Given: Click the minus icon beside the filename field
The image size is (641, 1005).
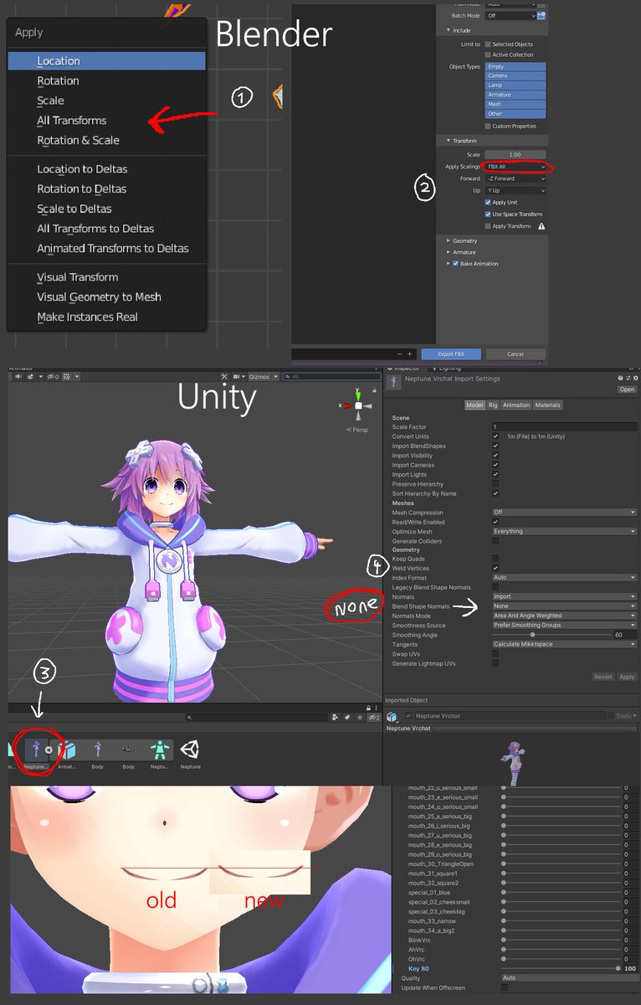Looking at the screenshot, I should click(x=399, y=354).
